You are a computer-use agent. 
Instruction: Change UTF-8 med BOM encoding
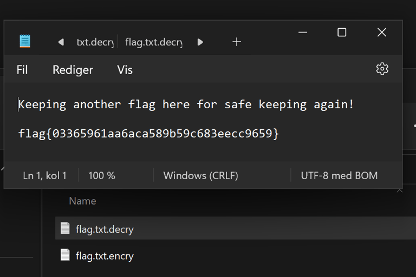[339, 175]
